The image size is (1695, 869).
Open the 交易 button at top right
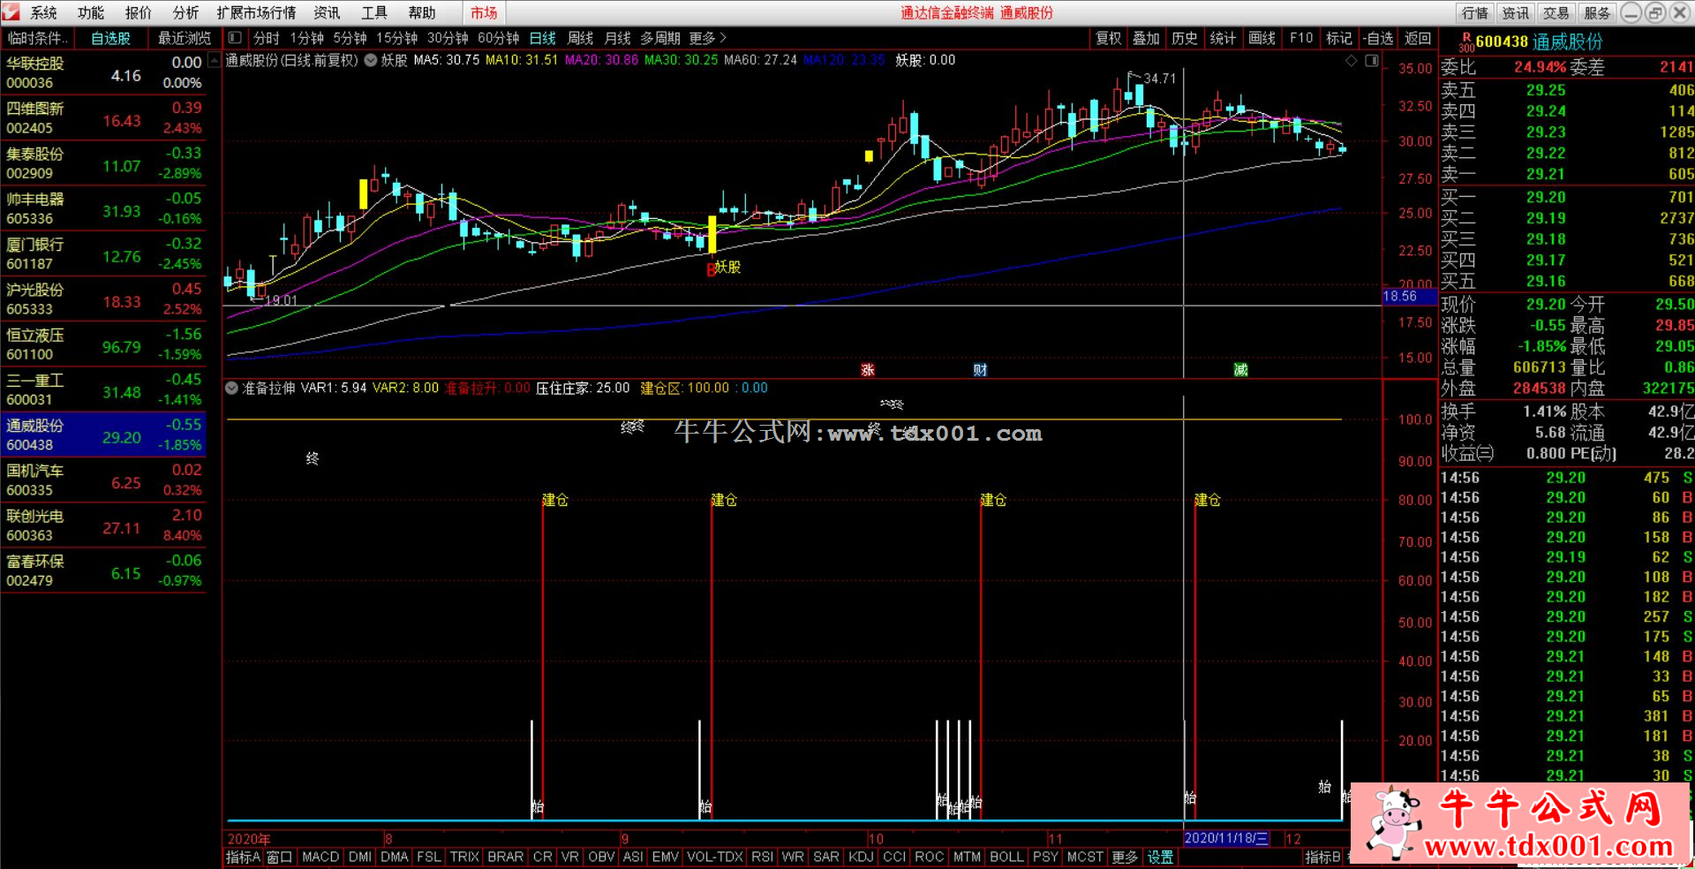1556,12
